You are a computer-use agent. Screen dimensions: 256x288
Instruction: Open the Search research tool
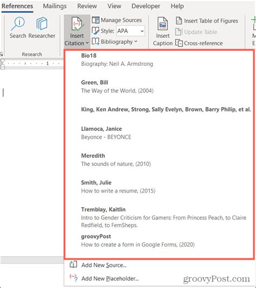18,28
